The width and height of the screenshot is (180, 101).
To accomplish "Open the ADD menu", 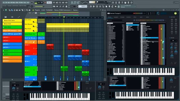I will pos(9,3).
